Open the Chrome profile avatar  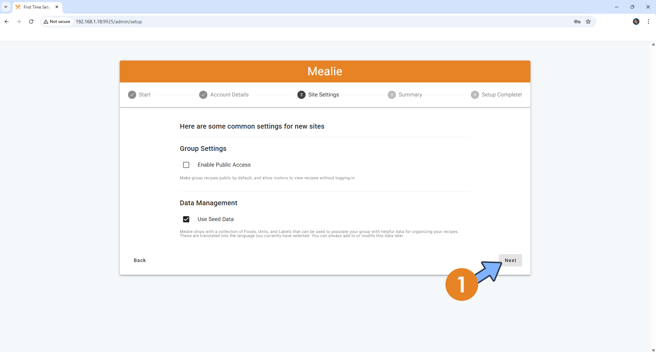point(636,22)
